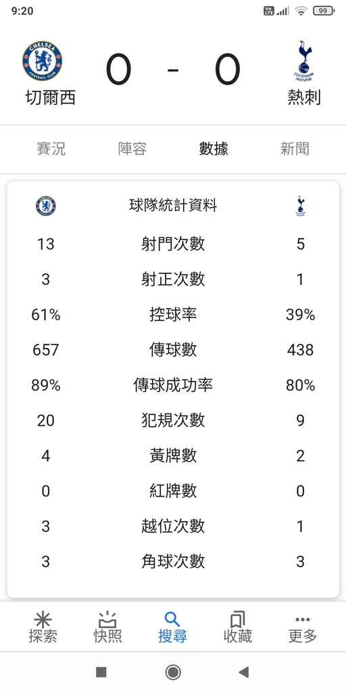Tap the small Chelsea logo in stats card

pyautogui.click(x=46, y=206)
